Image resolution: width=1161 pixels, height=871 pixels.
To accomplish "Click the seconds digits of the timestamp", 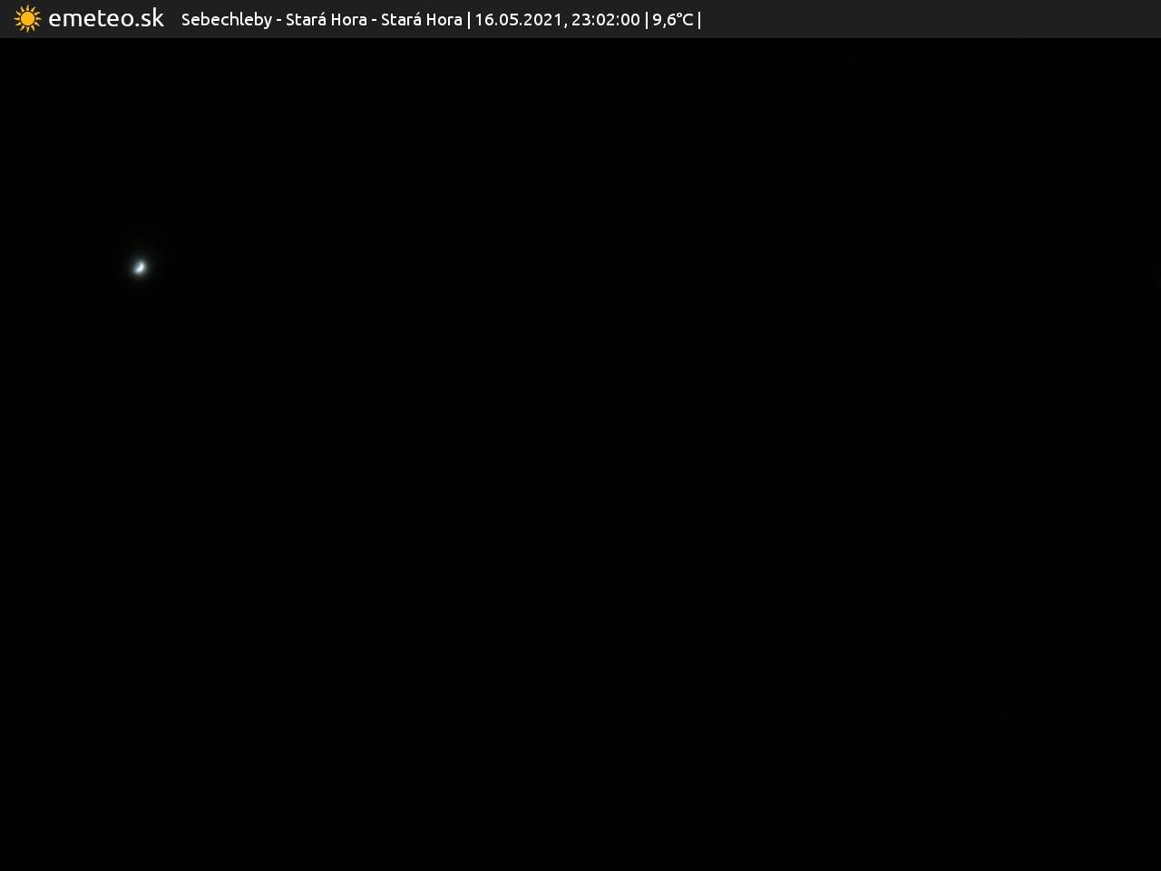I will point(630,20).
